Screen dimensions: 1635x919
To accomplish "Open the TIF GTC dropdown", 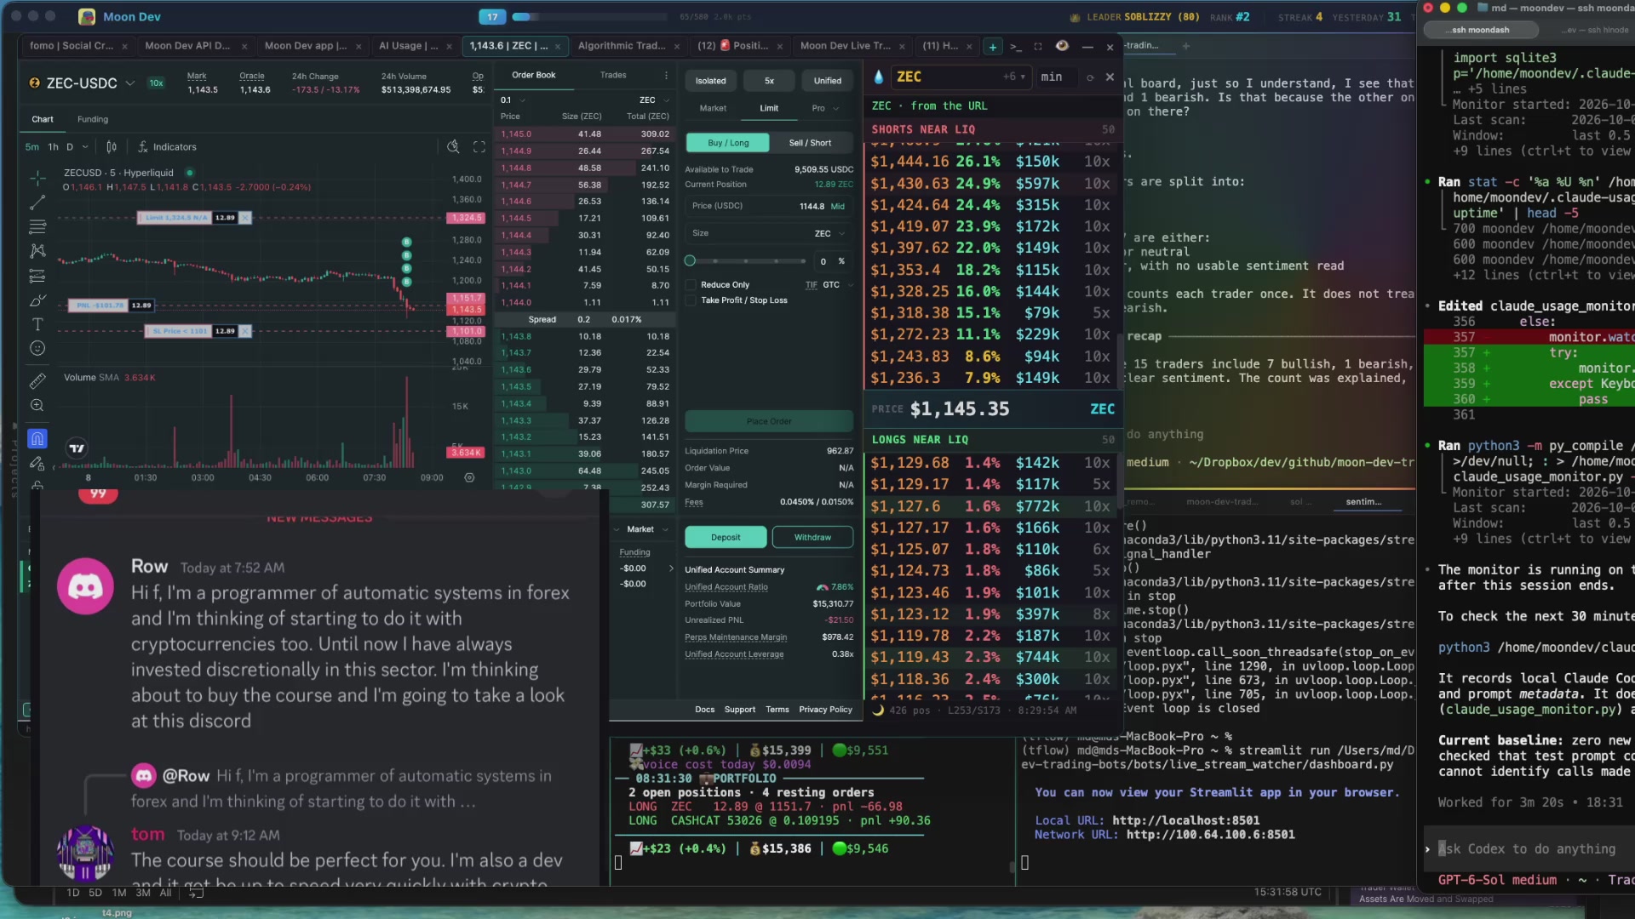I will click(x=837, y=285).
